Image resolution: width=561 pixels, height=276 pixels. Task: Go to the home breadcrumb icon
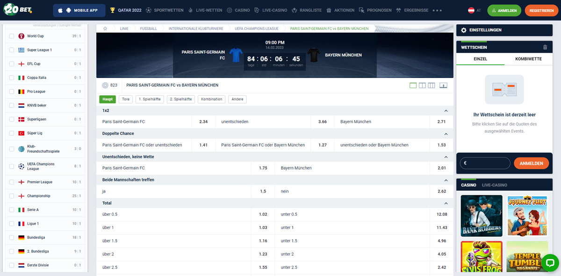pyautogui.click(x=105, y=28)
